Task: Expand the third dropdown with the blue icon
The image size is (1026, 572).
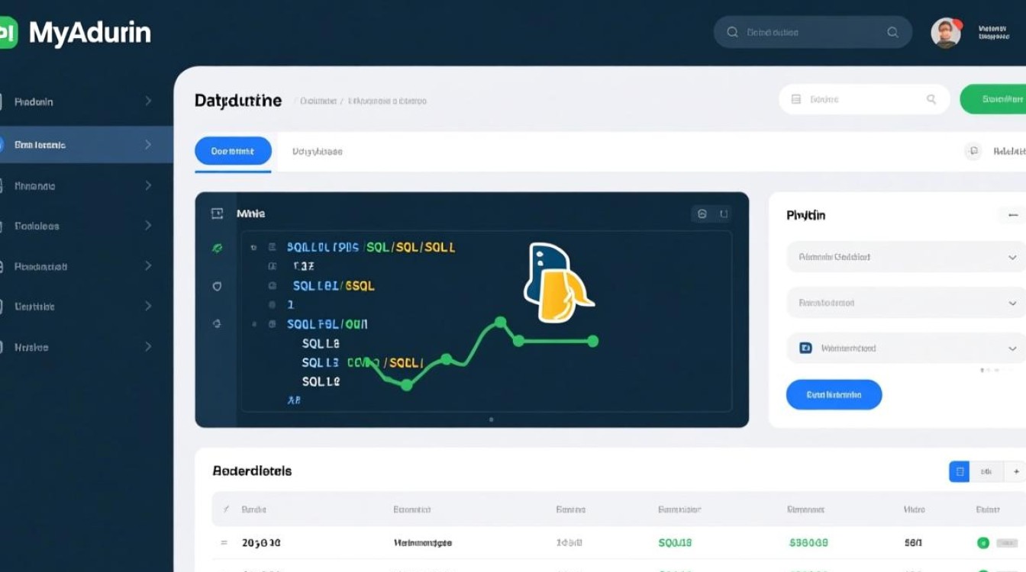Action: coord(906,348)
